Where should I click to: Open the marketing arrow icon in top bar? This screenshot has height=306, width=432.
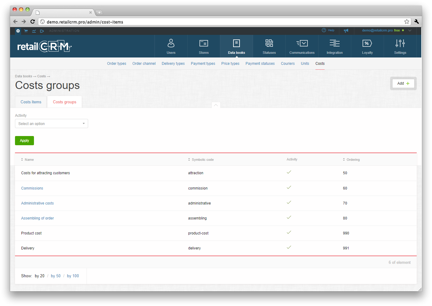pyautogui.click(x=42, y=31)
